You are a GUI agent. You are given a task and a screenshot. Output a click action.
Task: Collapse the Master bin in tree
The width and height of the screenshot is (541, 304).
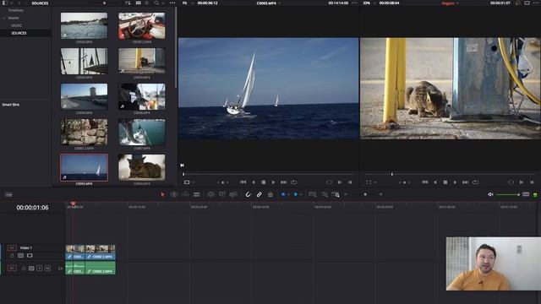(x=4, y=18)
